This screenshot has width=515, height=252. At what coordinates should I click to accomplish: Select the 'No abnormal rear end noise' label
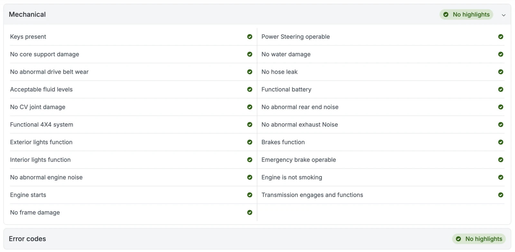[300, 107]
